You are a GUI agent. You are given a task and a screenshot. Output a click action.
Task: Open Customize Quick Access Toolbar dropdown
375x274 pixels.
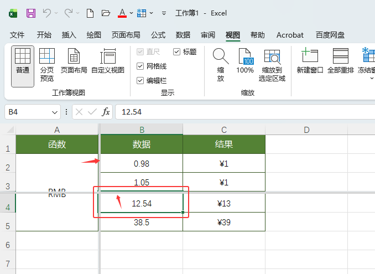click(x=164, y=13)
